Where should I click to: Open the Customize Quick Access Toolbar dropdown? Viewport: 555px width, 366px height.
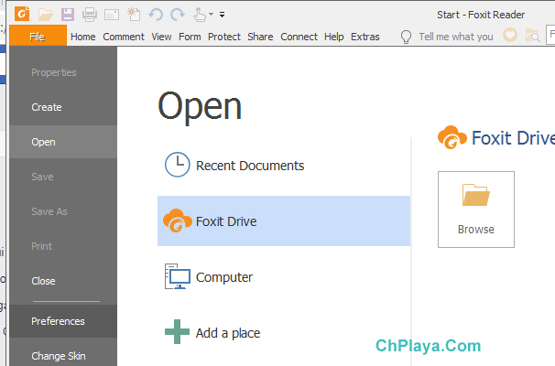222,15
